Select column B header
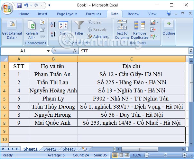The image size is (194, 159). pos(53,59)
